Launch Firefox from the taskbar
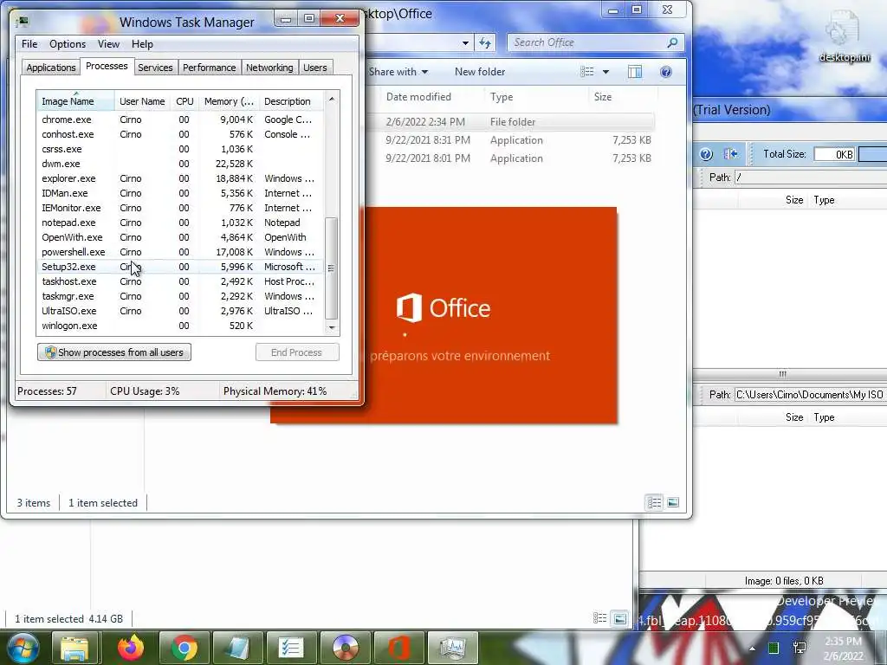Viewport: 887px width, 665px height. click(x=131, y=648)
